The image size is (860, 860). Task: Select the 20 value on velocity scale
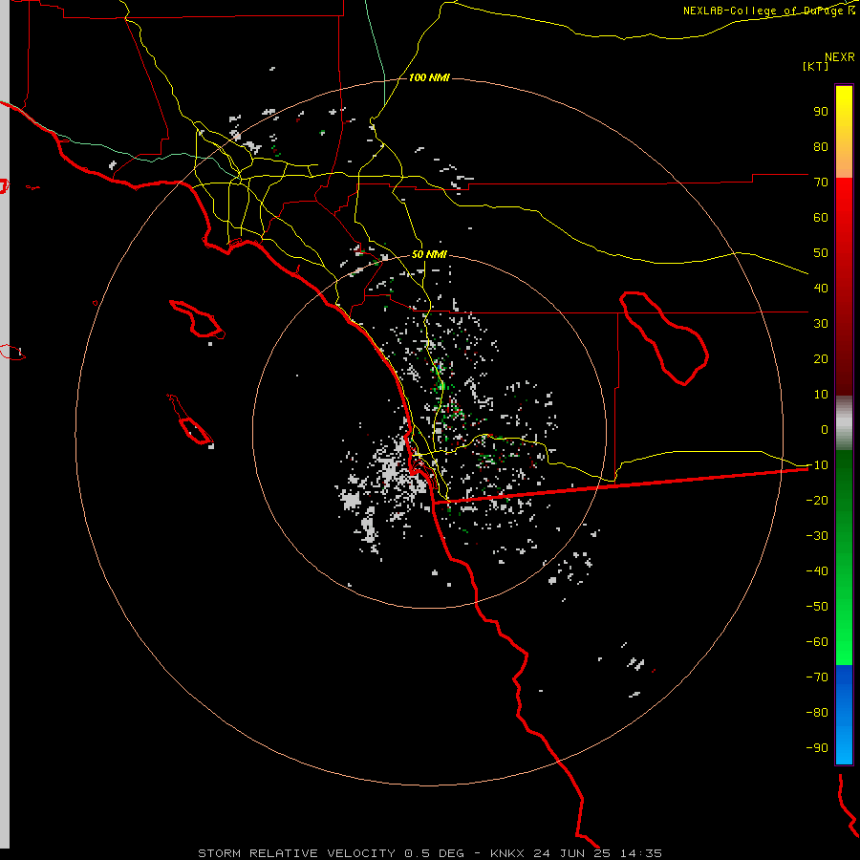tap(821, 359)
